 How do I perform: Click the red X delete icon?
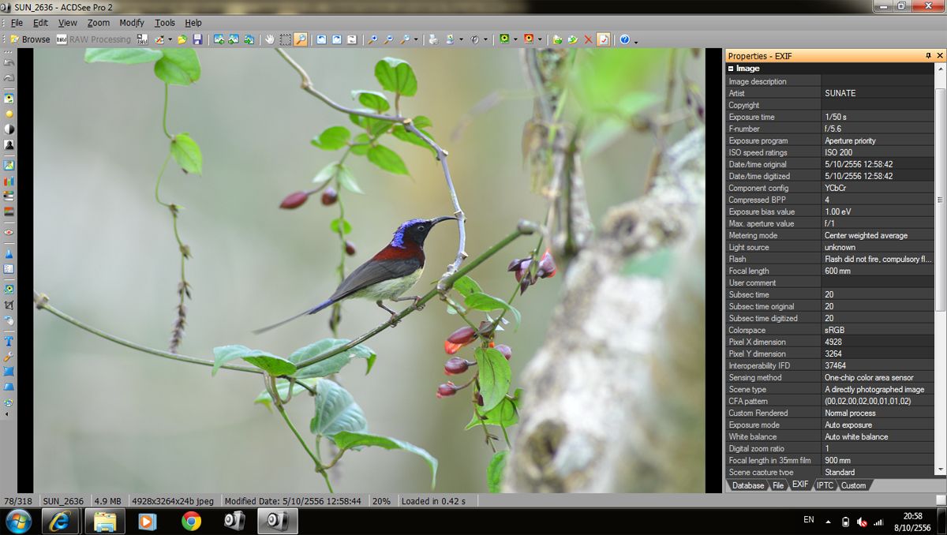(588, 39)
